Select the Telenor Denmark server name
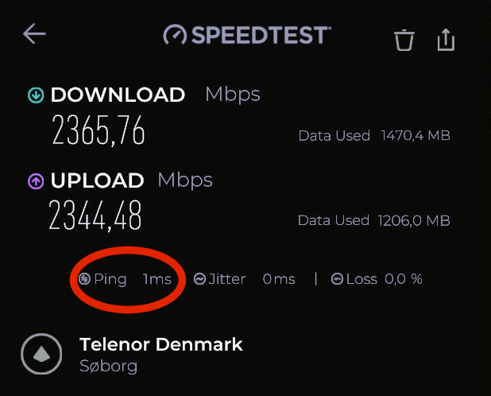Viewport: 491px width, 396px height. click(161, 344)
